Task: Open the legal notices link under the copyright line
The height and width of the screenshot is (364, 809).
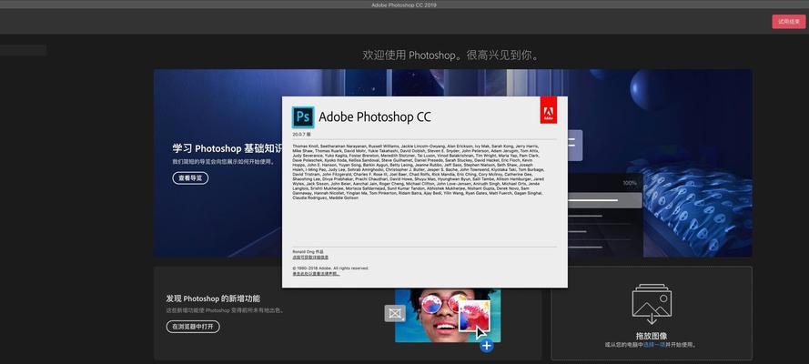Action: pos(316,274)
